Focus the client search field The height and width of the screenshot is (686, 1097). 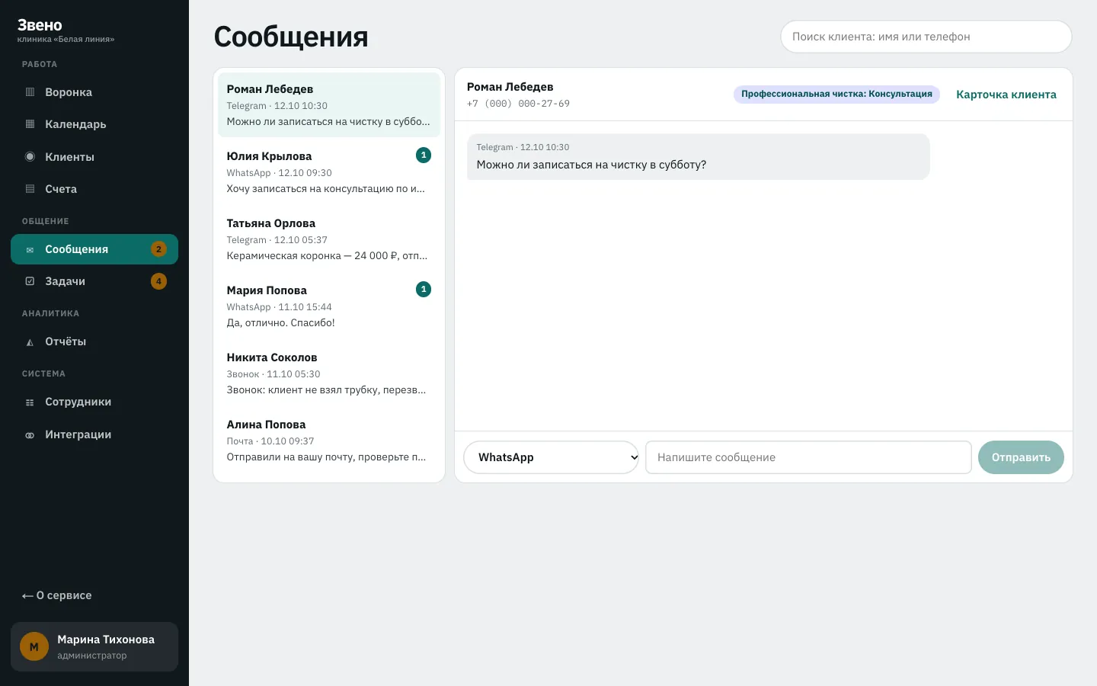click(926, 37)
